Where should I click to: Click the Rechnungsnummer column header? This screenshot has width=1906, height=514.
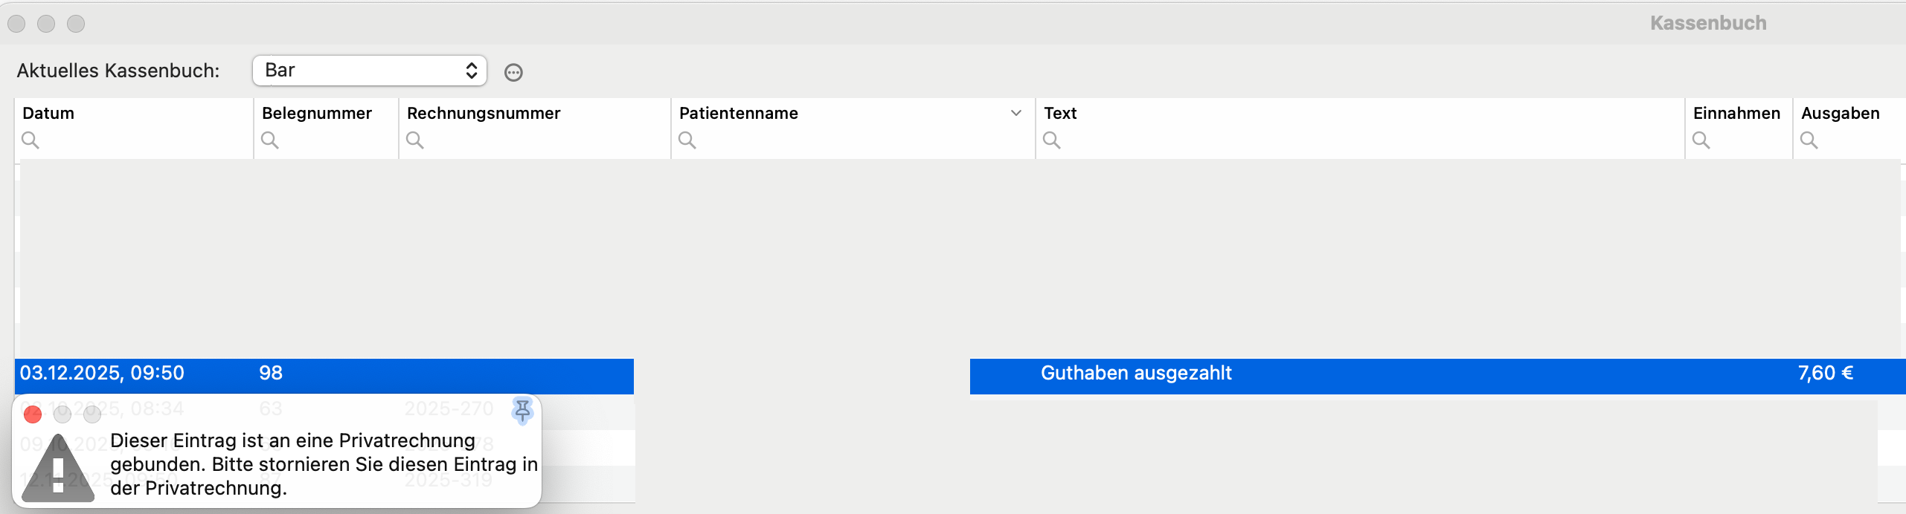[x=484, y=113]
